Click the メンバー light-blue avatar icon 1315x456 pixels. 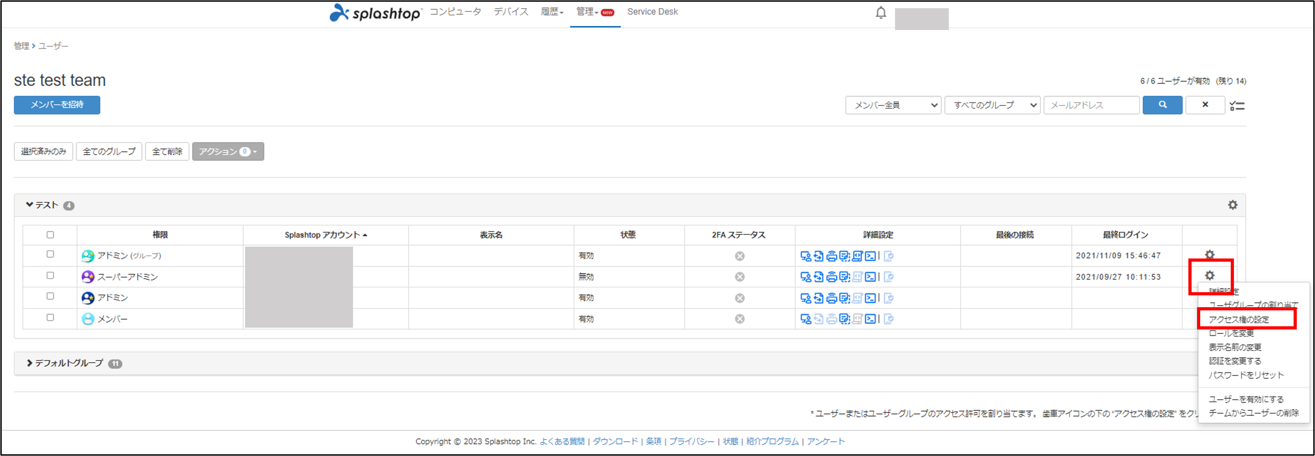(88, 319)
